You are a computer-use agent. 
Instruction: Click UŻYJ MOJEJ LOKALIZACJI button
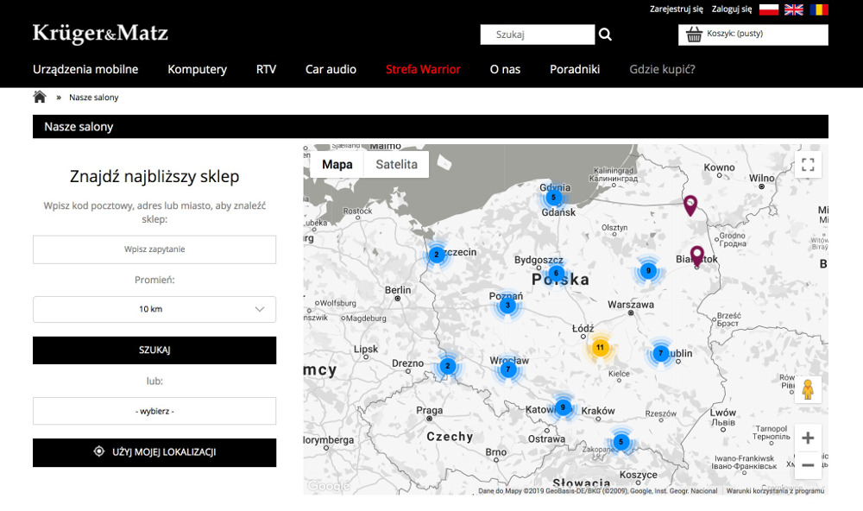click(x=154, y=452)
